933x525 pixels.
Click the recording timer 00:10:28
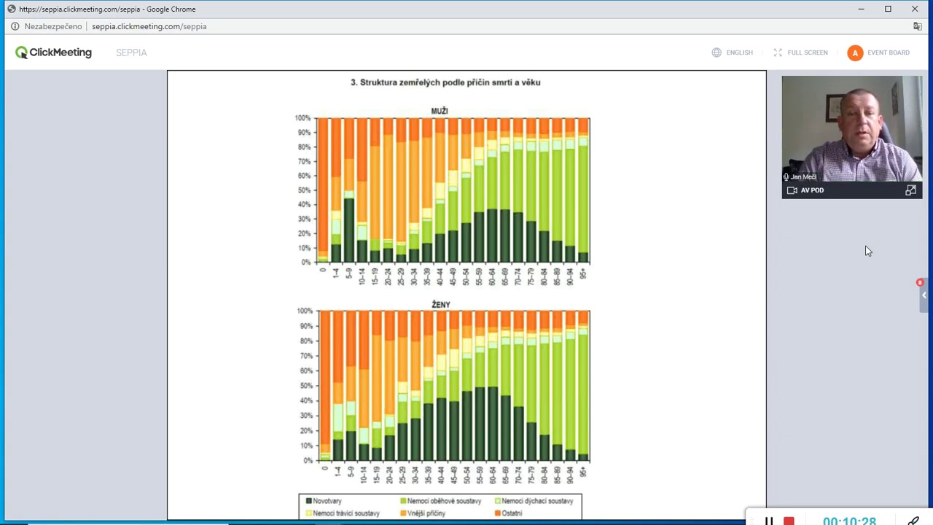pyautogui.click(x=849, y=521)
